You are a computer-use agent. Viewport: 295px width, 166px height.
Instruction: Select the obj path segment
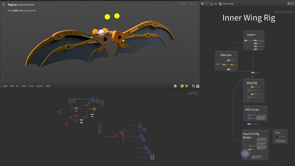(215, 4)
